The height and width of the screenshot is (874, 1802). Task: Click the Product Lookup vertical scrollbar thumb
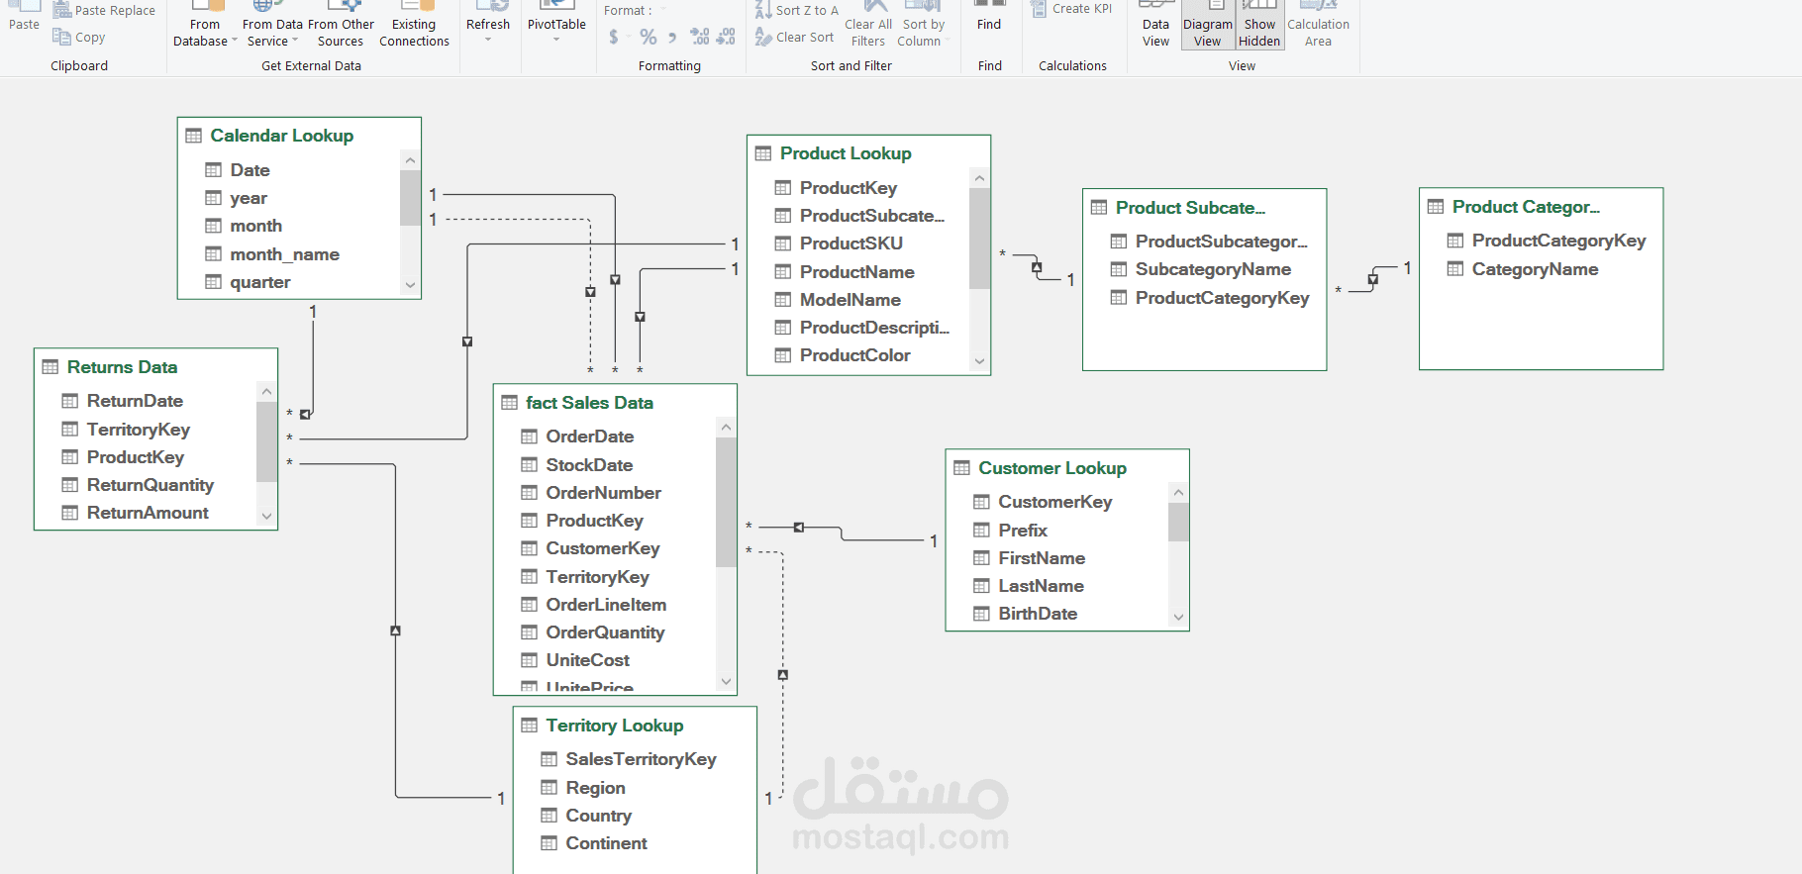tap(979, 239)
